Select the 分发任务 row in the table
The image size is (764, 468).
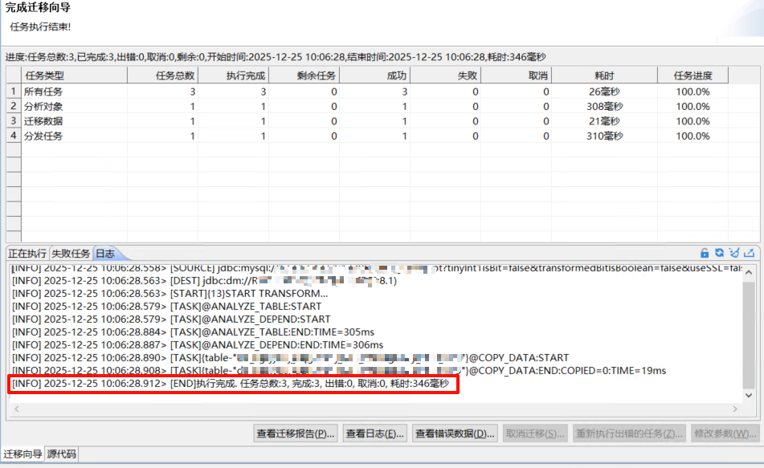44,136
